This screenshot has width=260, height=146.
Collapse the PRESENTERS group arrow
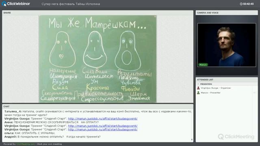pyautogui.click(x=198, y=84)
